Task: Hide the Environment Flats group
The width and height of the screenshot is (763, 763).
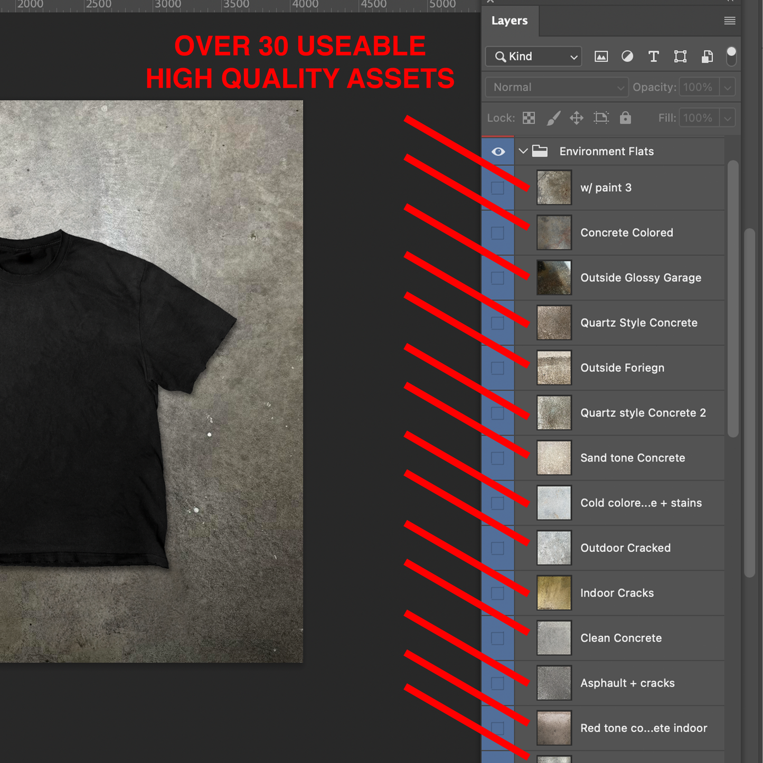Action: tap(498, 152)
